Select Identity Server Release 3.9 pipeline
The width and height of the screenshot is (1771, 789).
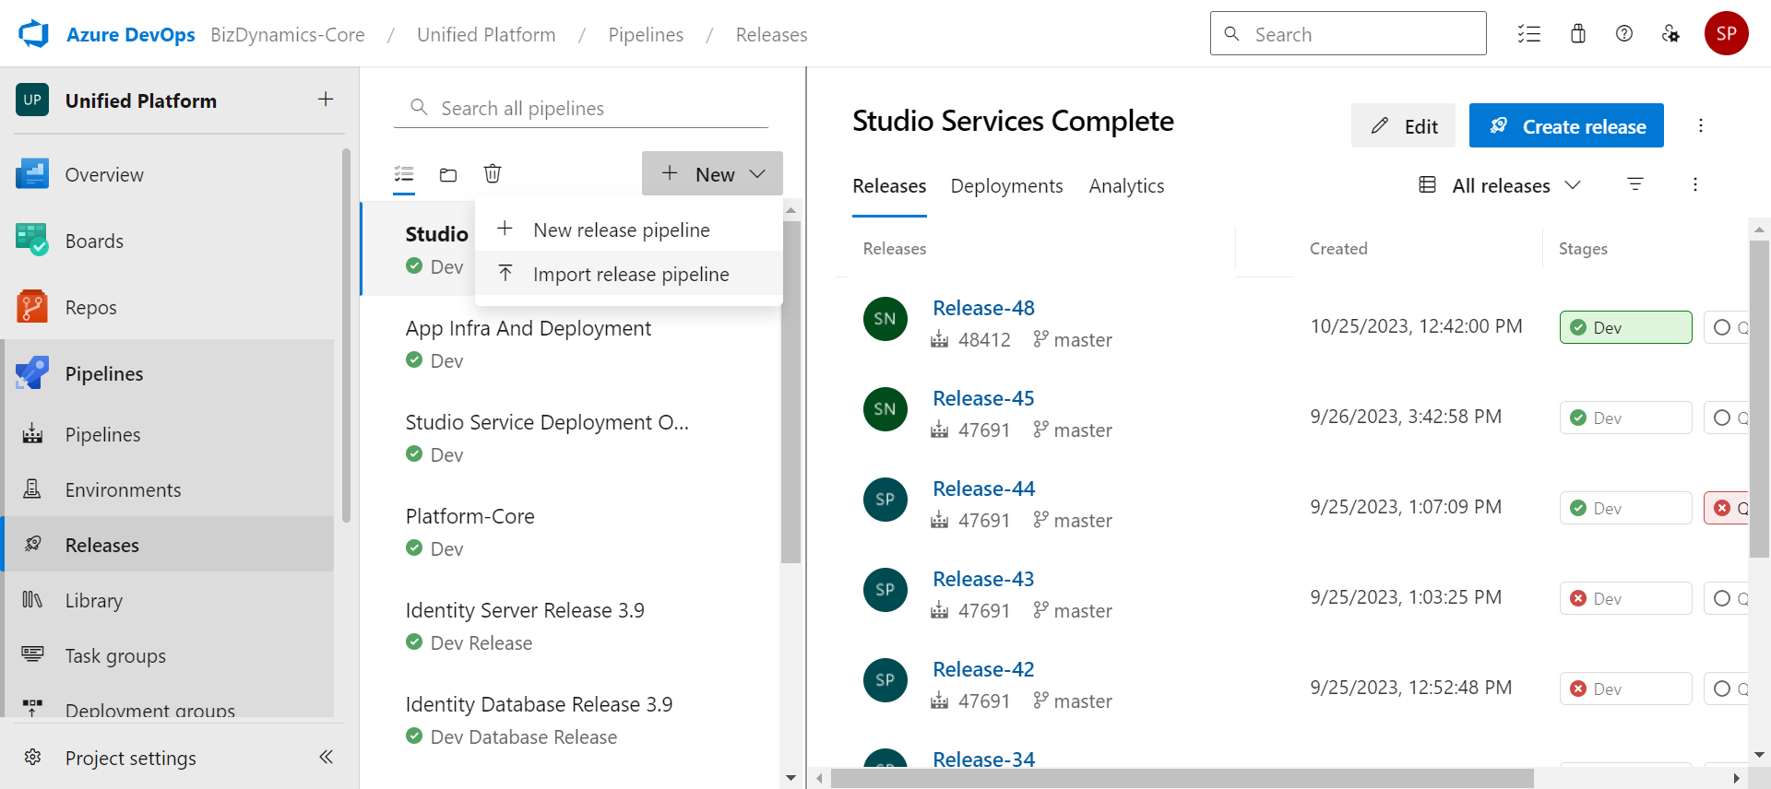[570, 626]
